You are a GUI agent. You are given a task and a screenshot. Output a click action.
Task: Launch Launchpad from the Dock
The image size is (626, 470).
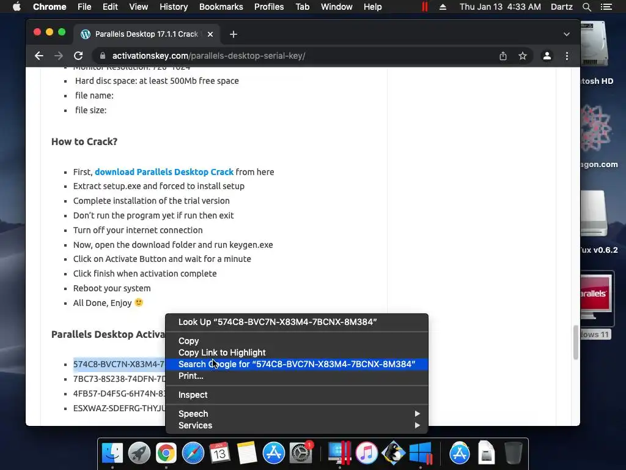(x=139, y=453)
